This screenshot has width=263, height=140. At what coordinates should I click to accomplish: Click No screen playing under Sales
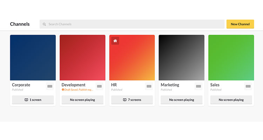231,100
